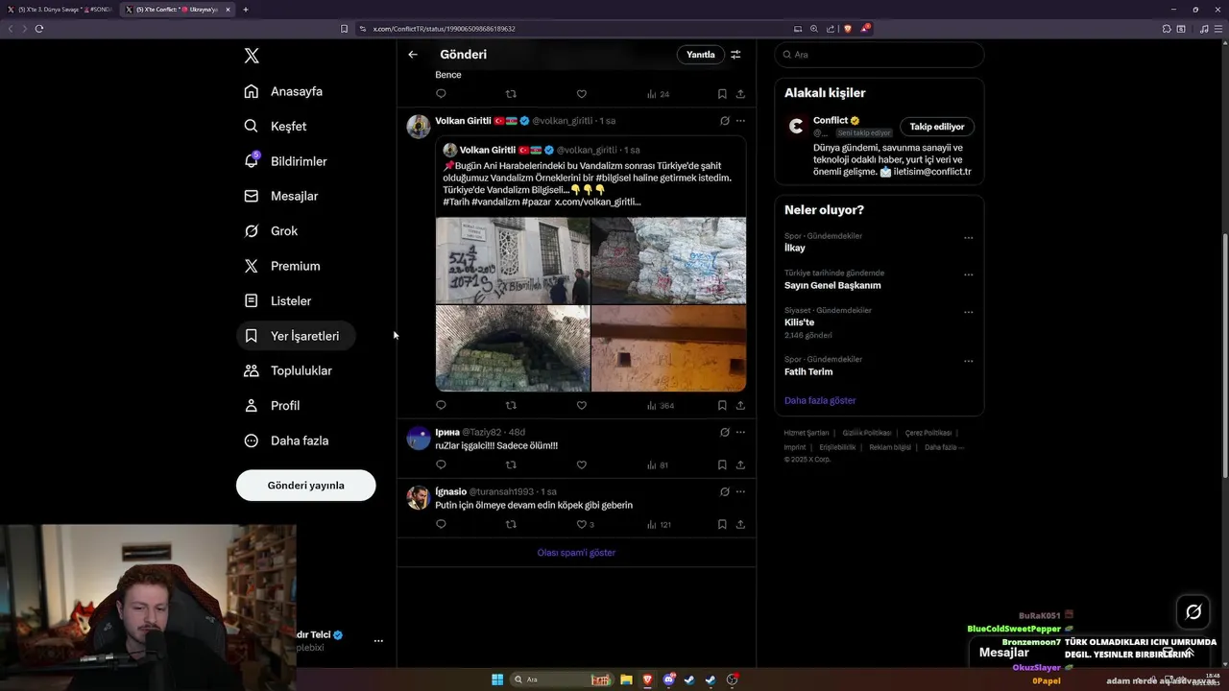Repost the Bence post
This screenshot has height=691, width=1229.
tap(511, 94)
